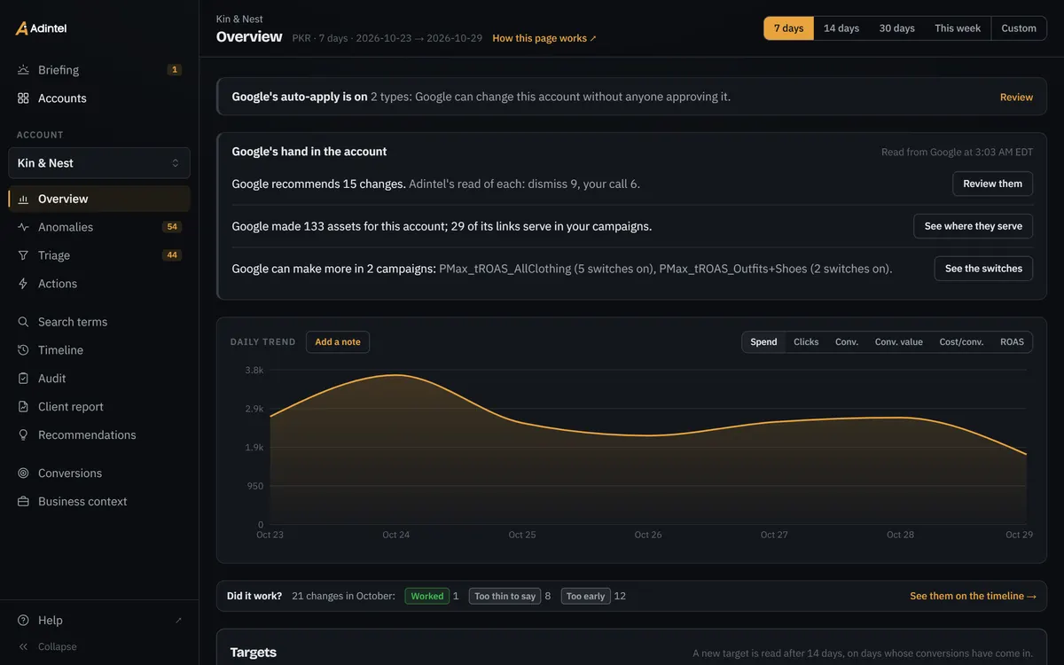Open Recommendations in the sidebar
This screenshot has width=1064, height=665.
pyautogui.click(x=99, y=435)
